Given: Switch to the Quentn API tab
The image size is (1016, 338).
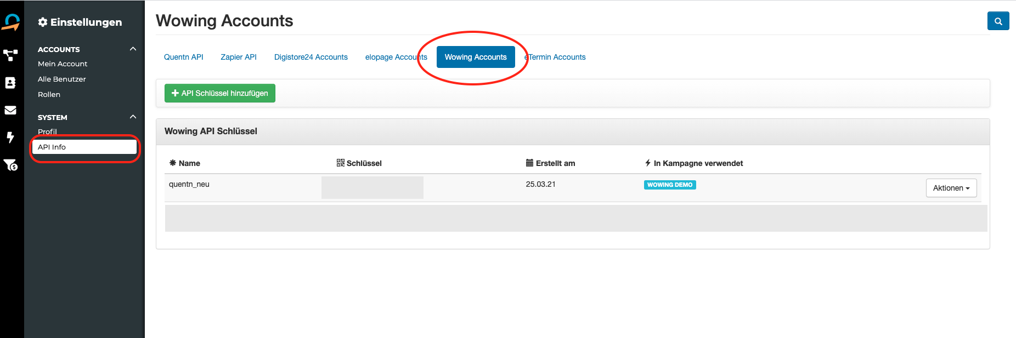Looking at the screenshot, I should click(184, 57).
